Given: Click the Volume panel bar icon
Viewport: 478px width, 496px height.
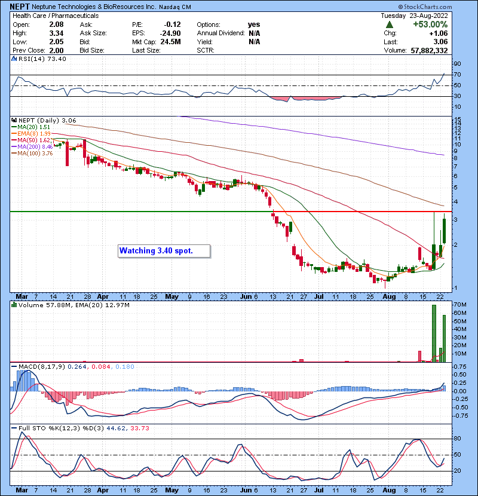Looking at the screenshot, I should tap(14, 305).
